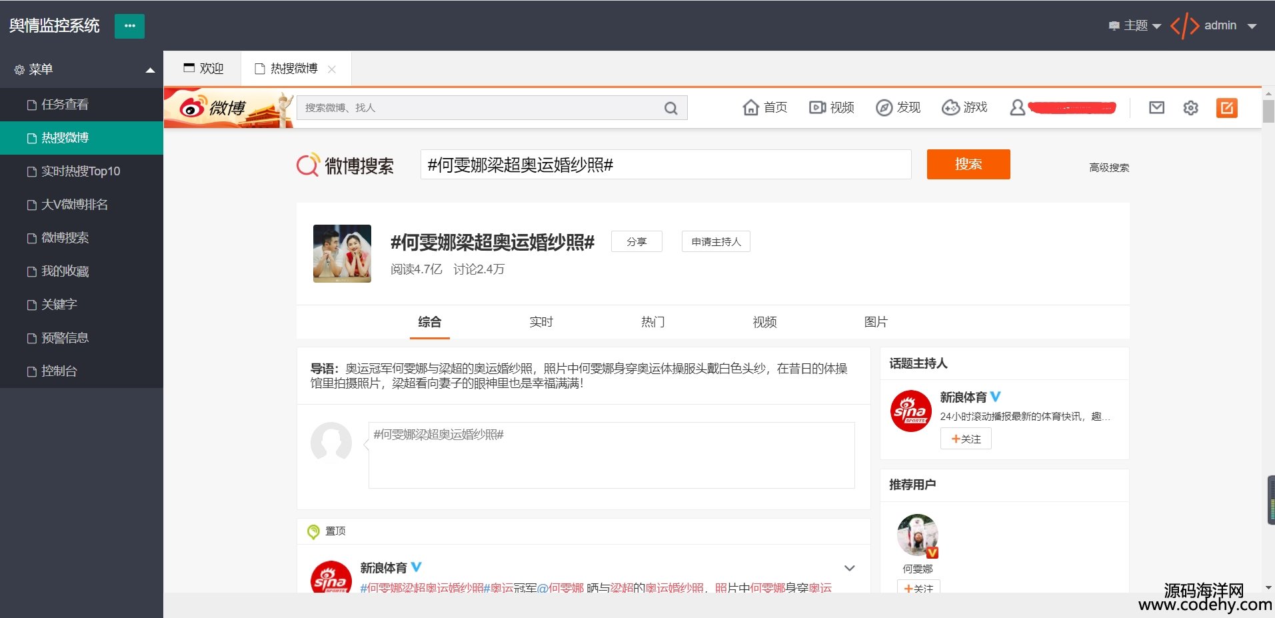This screenshot has height=618, width=1275.
Task: Switch to the 欢迎 tab
Action: (x=203, y=69)
